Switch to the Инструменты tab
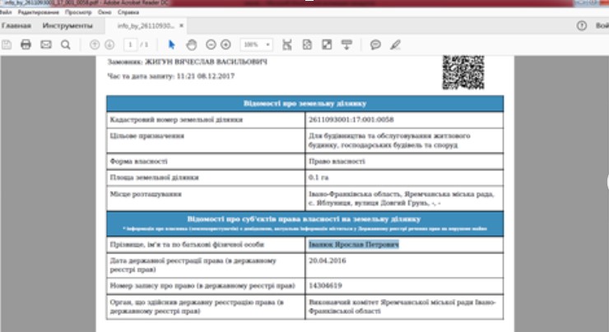The width and height of the screenshot is (609, 332). [x=67, y=26]
